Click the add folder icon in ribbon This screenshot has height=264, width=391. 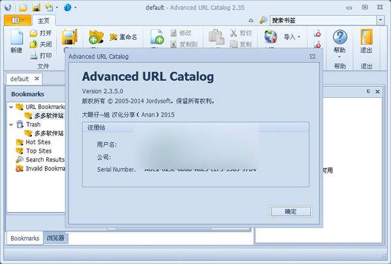[x=96, y=37]
